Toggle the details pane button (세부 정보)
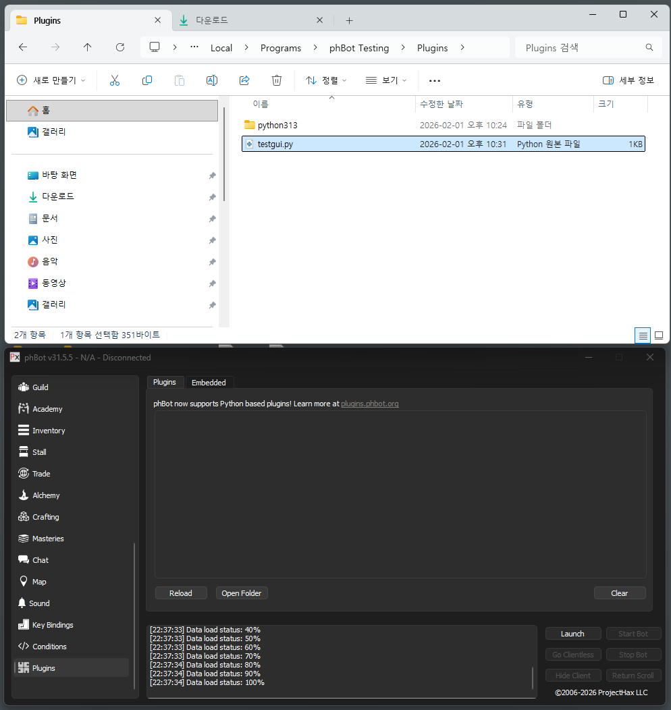This screenshot has width=671, height=710. (x=628, y=80)
